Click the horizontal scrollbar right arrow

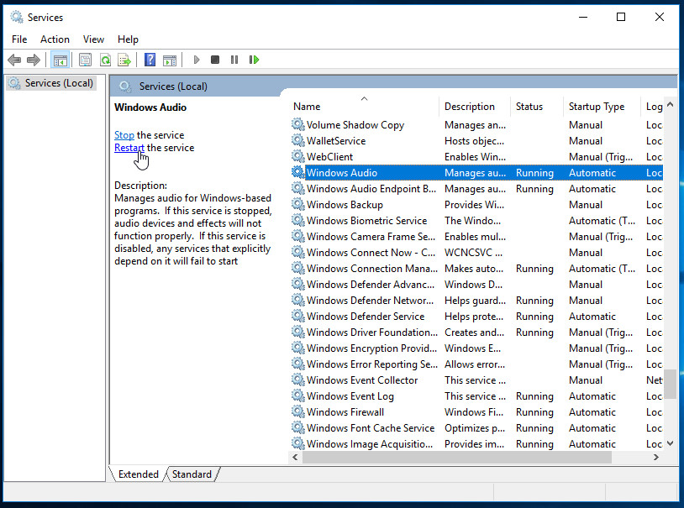click(x=656, y=457)
